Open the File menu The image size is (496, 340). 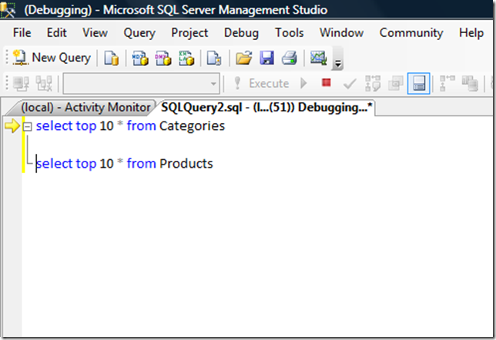(22, 32)
